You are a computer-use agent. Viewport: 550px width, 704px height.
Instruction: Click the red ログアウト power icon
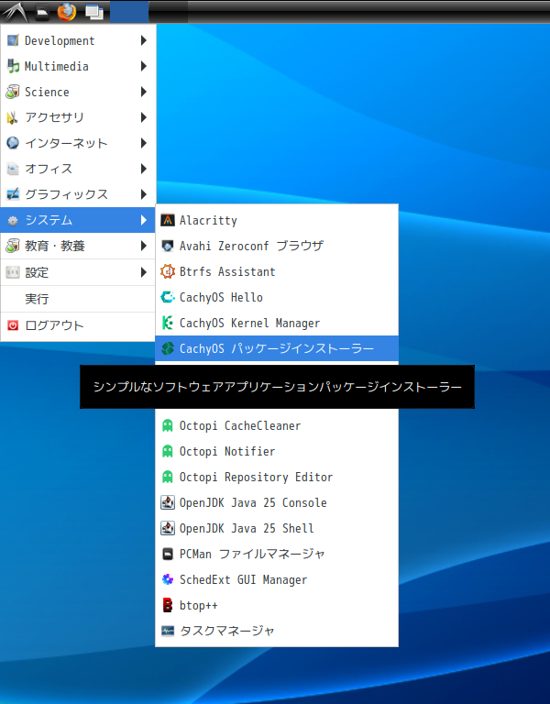[x=13, y=325]
